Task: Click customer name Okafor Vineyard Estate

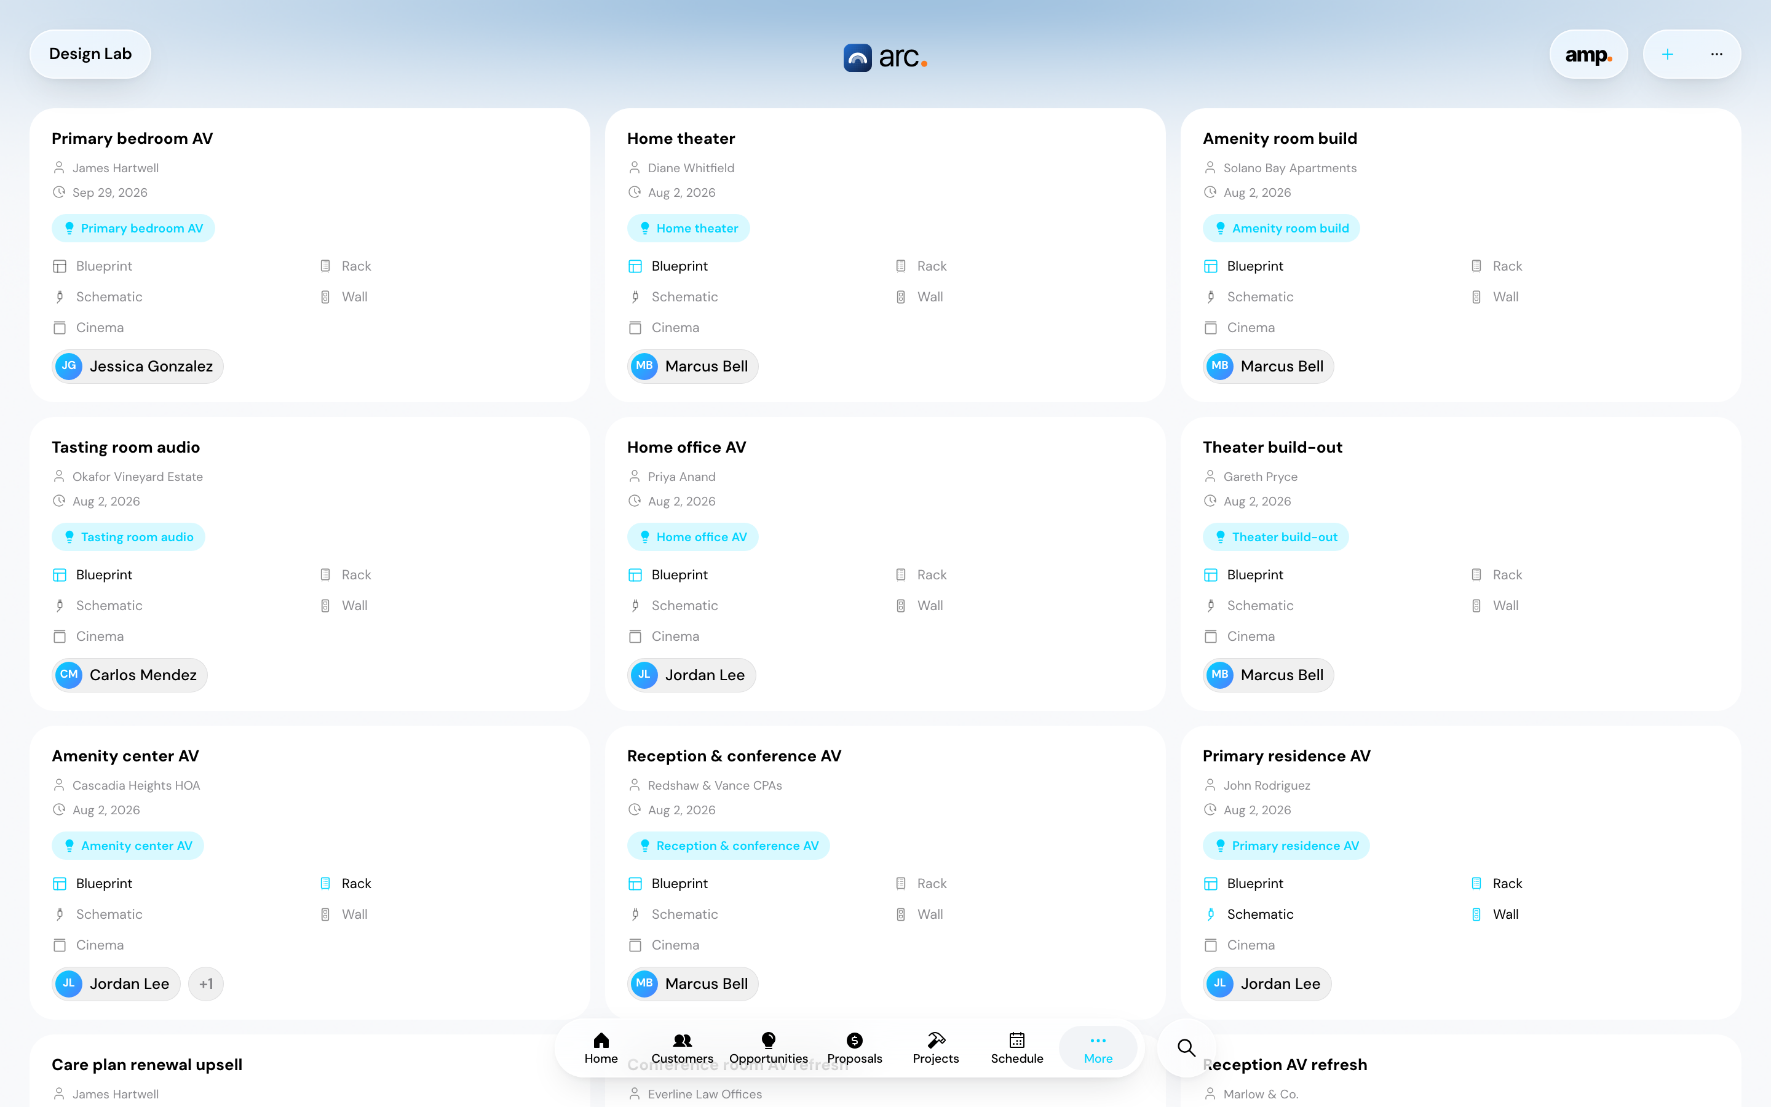Action: point(138,477)
